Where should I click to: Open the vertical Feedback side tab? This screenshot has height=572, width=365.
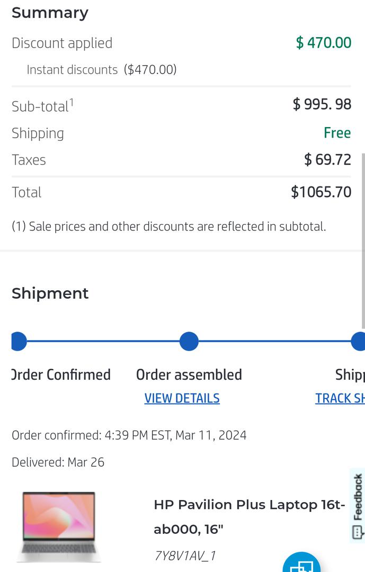click(x=358, y=497)
